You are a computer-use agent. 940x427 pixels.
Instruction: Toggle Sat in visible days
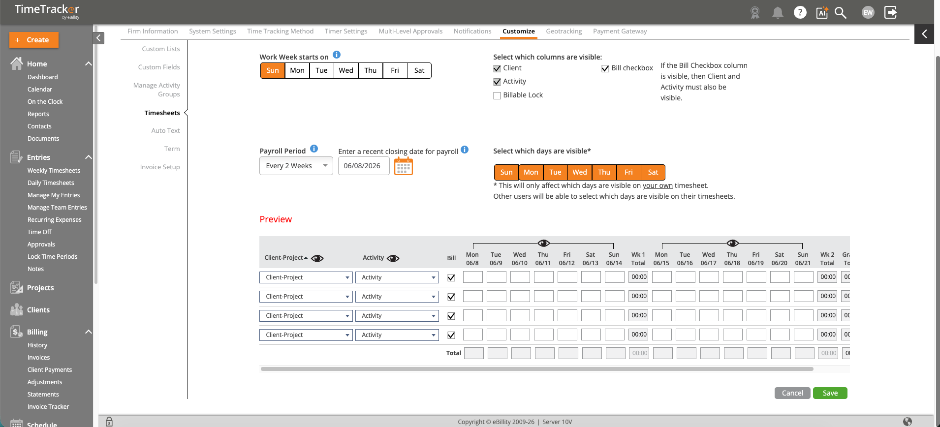653,172
